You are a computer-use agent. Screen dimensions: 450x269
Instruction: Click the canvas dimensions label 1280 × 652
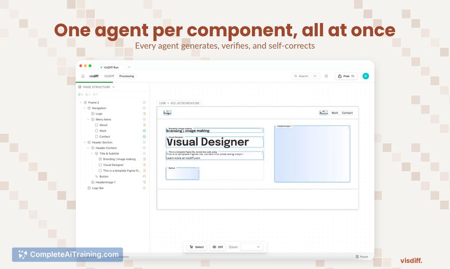click(x=179, y=103)
